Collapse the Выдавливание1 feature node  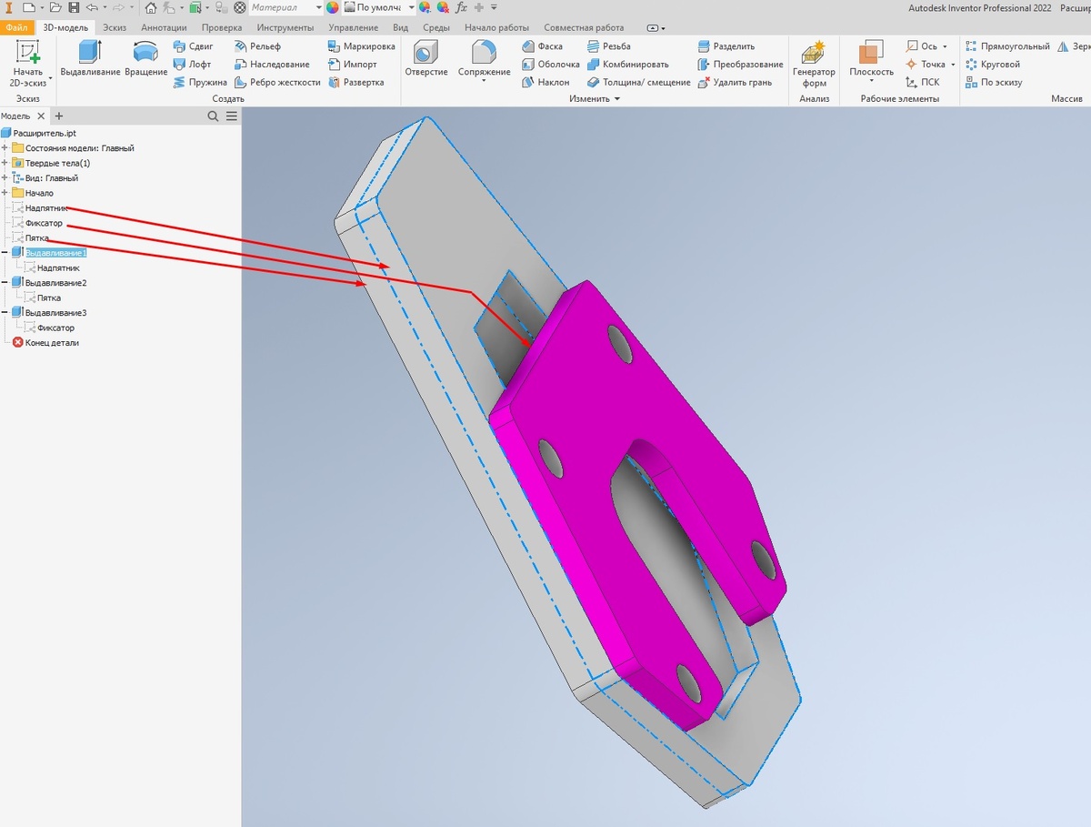tap(5, 253)
